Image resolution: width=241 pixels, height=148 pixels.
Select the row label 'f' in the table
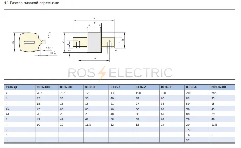pyautogui.click(x=6, y=119)
